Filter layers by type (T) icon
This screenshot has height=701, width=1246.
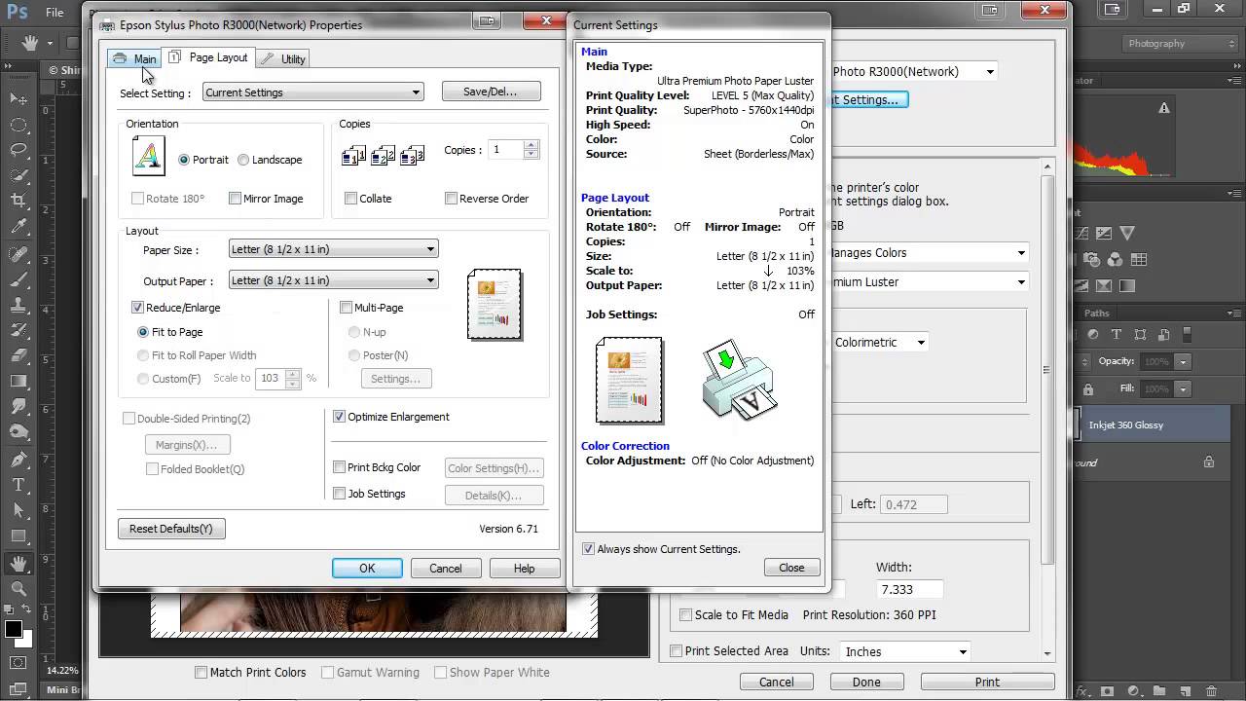1116,334
